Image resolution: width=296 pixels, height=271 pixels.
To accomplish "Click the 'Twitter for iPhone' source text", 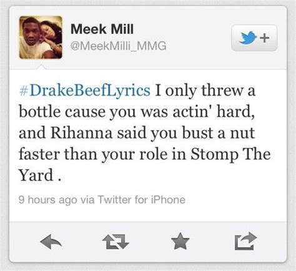I will coord(141,200).
